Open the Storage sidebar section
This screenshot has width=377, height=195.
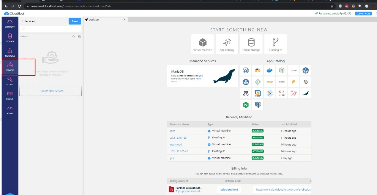(x=10, y=38)
